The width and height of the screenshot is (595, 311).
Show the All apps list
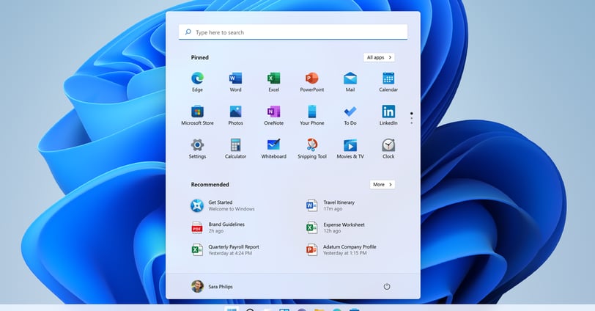(x=379, y=57)
